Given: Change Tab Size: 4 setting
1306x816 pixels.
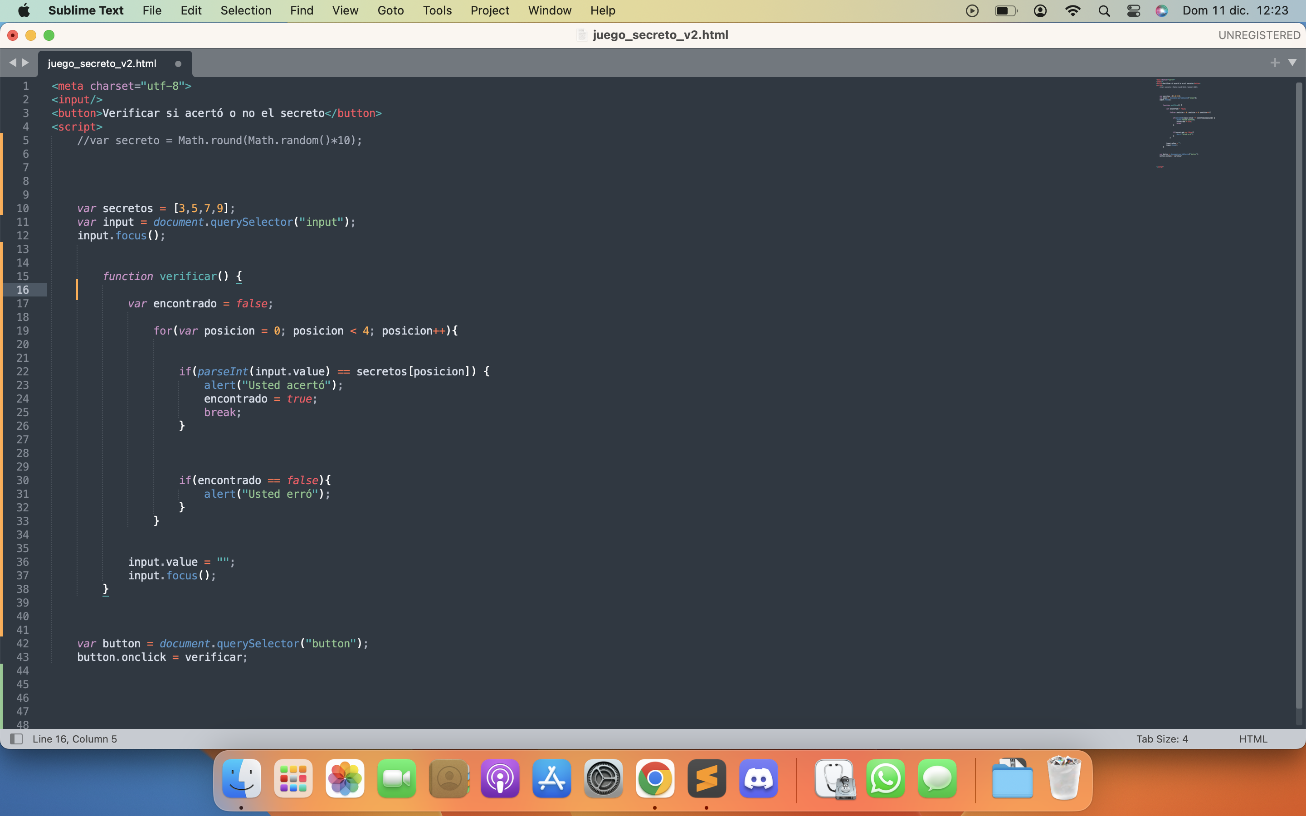Looking at the screenshot, I should point(1162,739).
